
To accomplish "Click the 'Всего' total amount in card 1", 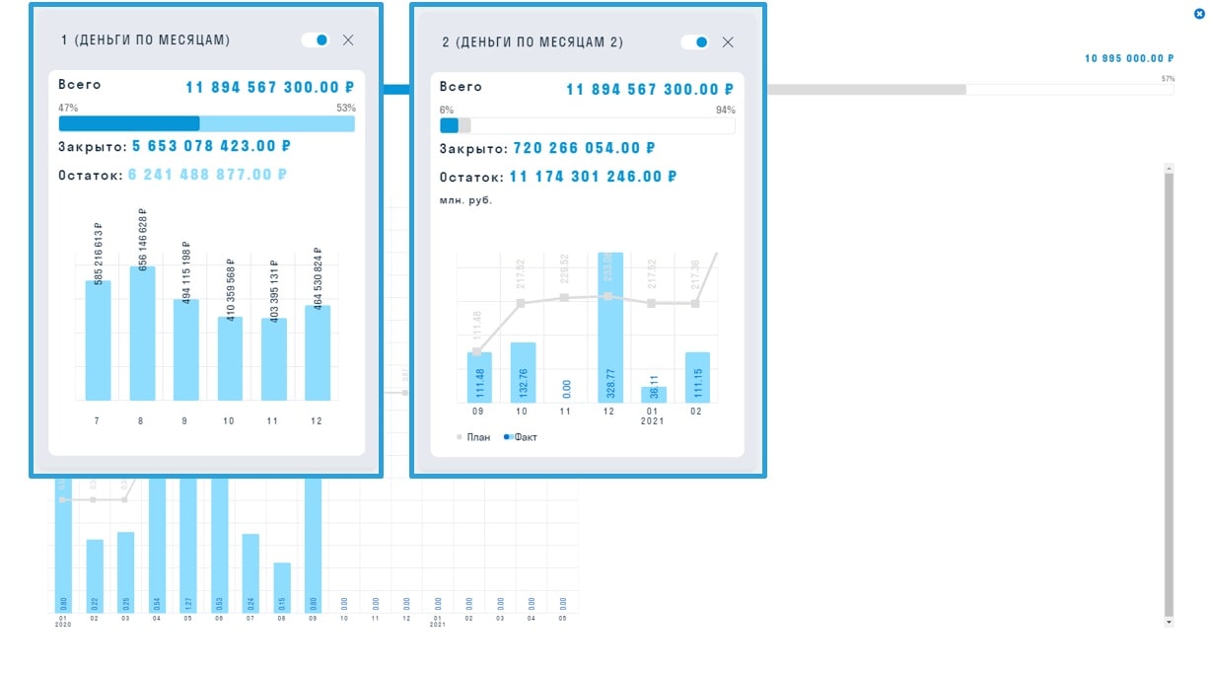I will [x=270, y=87].
